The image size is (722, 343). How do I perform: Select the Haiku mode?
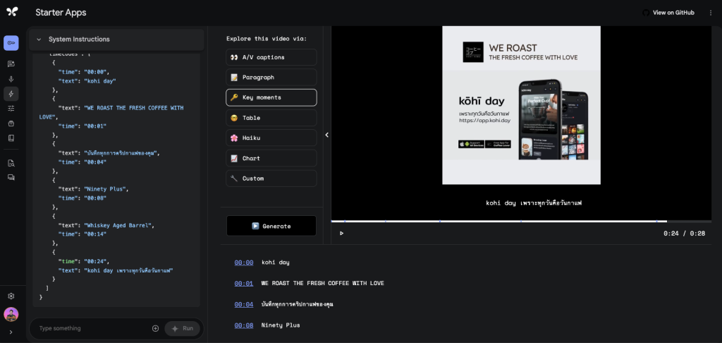(271, 138)
